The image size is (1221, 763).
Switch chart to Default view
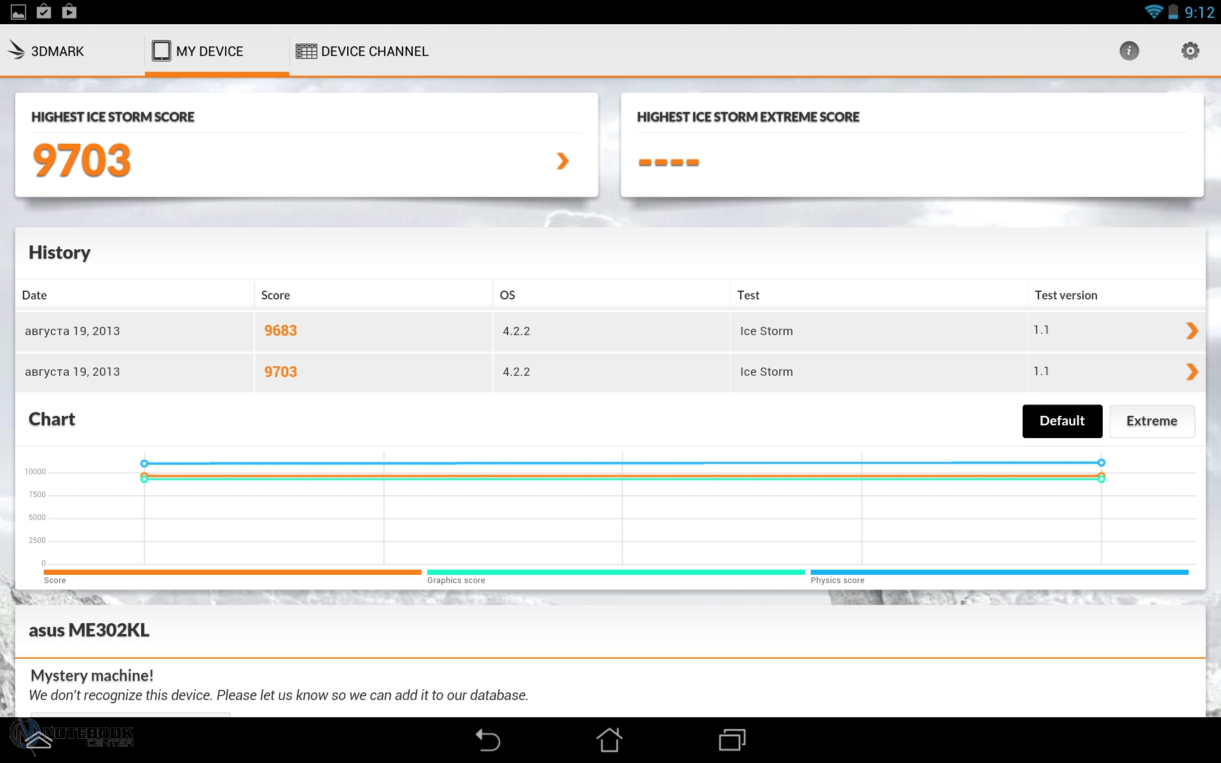[x=1061, y=421]
